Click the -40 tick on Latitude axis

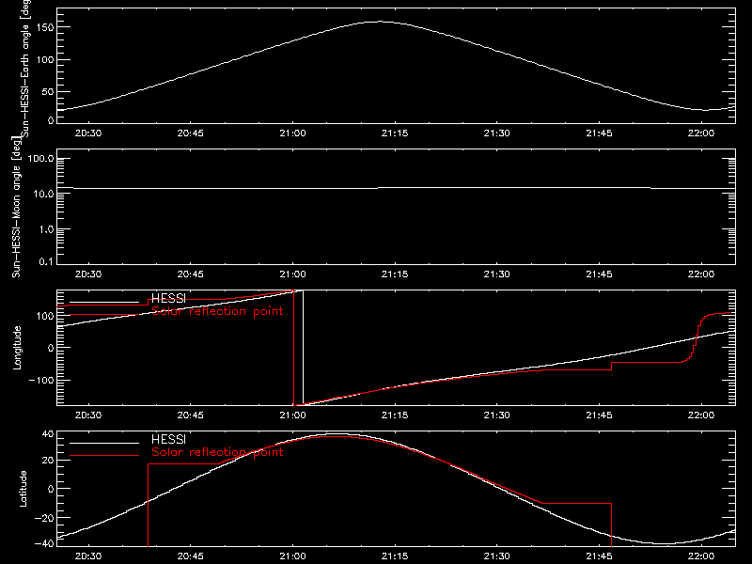coord(45,543)
